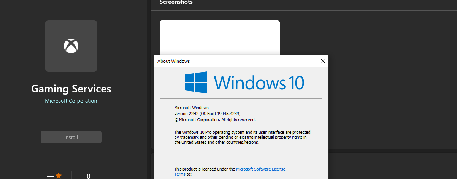The image size is (457, 179).
Task: Click the 'The Windows 10 Pro operating system' paragraph
Action: tap(242, 137)
